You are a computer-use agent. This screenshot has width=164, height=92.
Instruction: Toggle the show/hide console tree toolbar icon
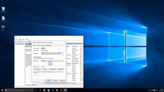click(x=20, y=41)
